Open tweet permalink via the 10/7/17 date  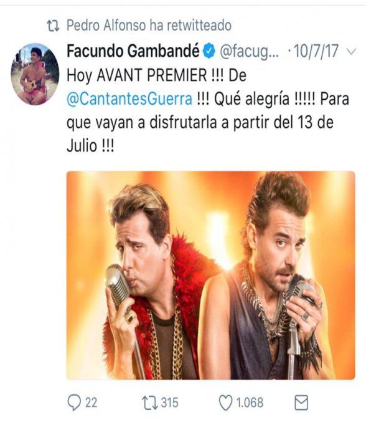(316, 51)
